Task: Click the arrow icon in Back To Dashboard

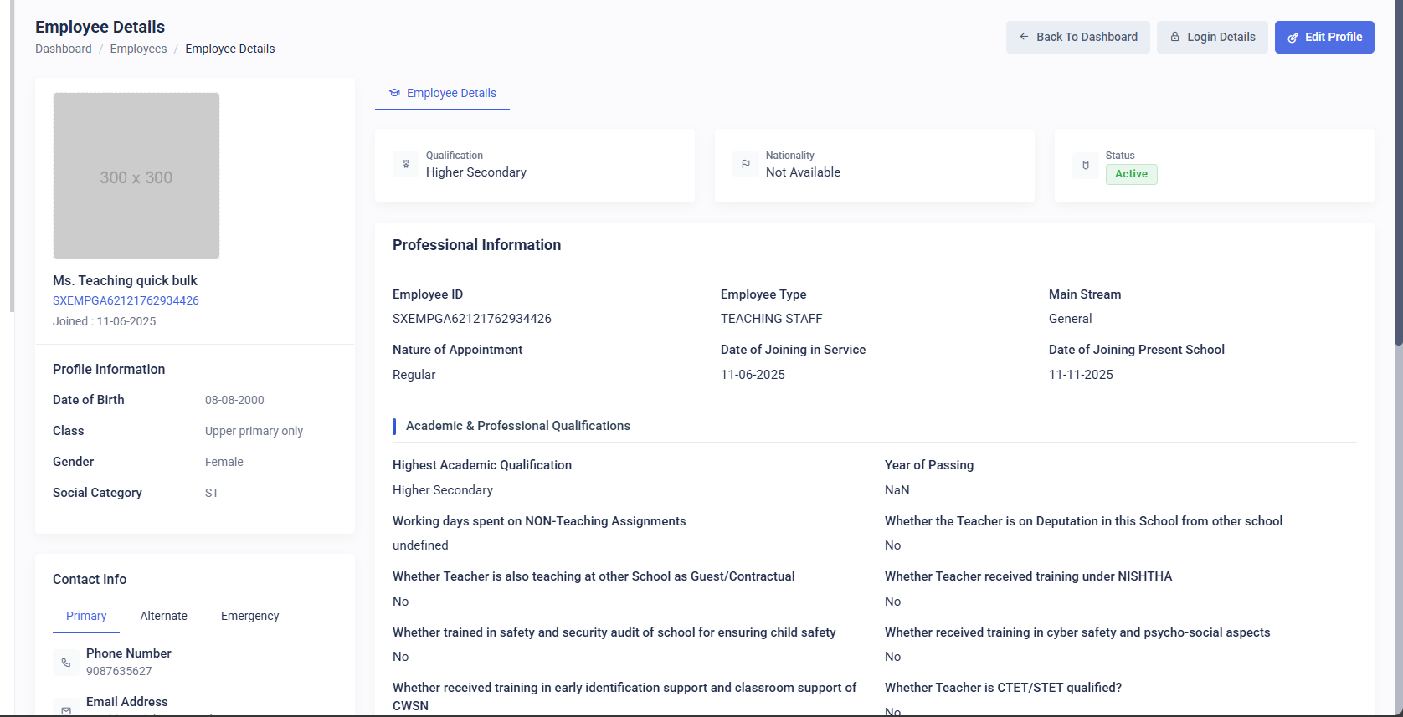Action: coord(1024,37)
